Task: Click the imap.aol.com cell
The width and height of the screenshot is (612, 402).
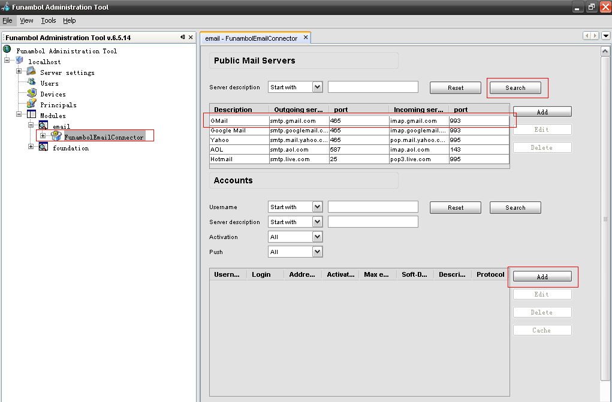Action: pyautogui.click(x=419, y=150)
